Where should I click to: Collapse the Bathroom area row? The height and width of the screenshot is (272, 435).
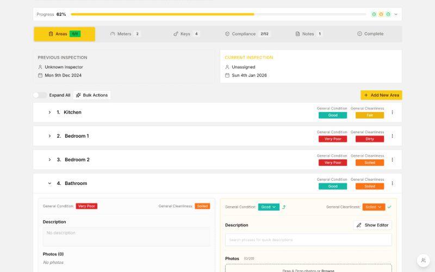(49, 183)
